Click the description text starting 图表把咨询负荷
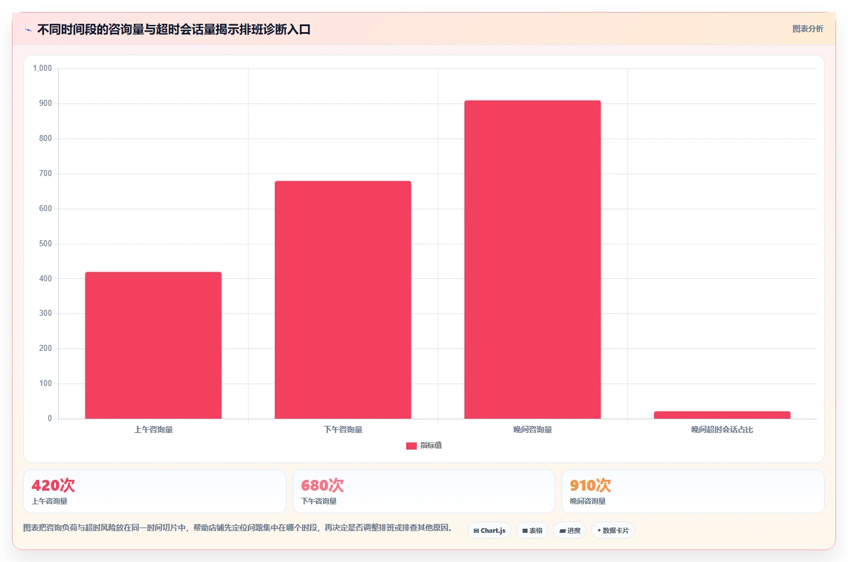Screen dimensions: 848x562 click(x=239, y=528)
